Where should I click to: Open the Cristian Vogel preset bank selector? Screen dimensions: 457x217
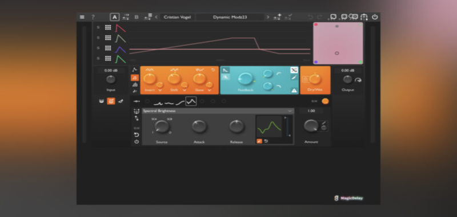pos(177,17)
